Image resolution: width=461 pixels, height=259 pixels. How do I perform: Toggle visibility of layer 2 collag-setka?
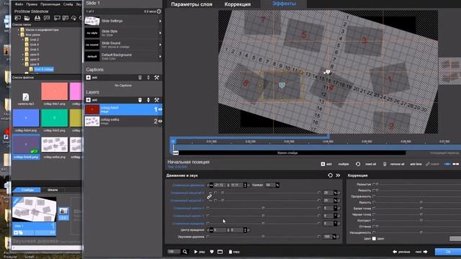pyautogui.click(x=160, y=121)
